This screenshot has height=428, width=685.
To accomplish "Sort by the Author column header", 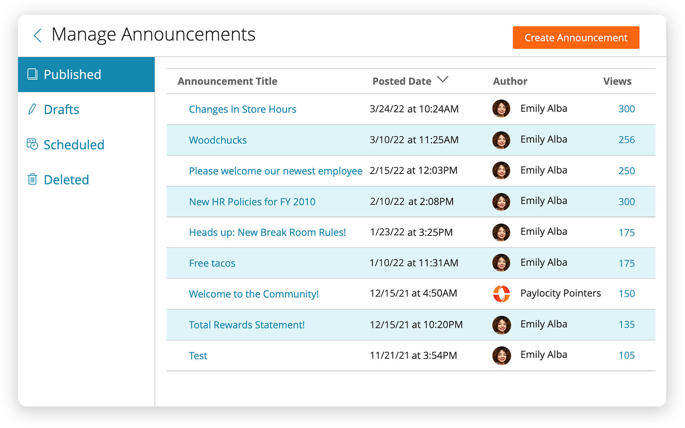I will click(x=510, y=81).
